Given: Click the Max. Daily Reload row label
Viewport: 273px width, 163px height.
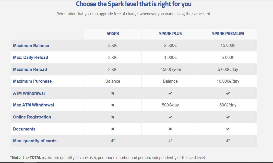Looking at the screenshot, I should [x=30, y=57].
